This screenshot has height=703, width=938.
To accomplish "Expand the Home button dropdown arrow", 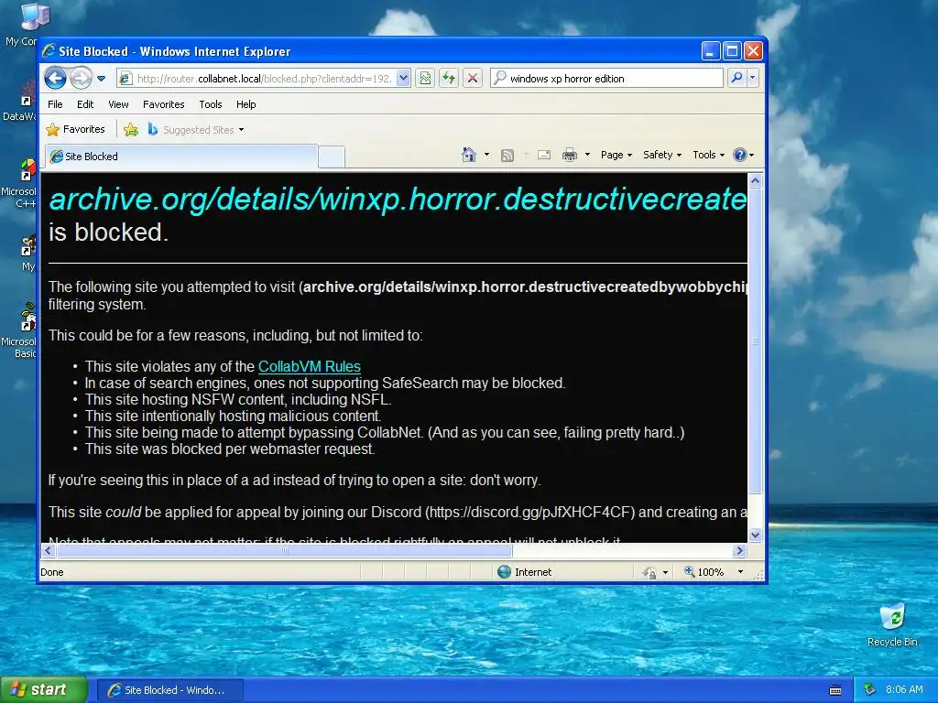I will [x=487, y=155].
